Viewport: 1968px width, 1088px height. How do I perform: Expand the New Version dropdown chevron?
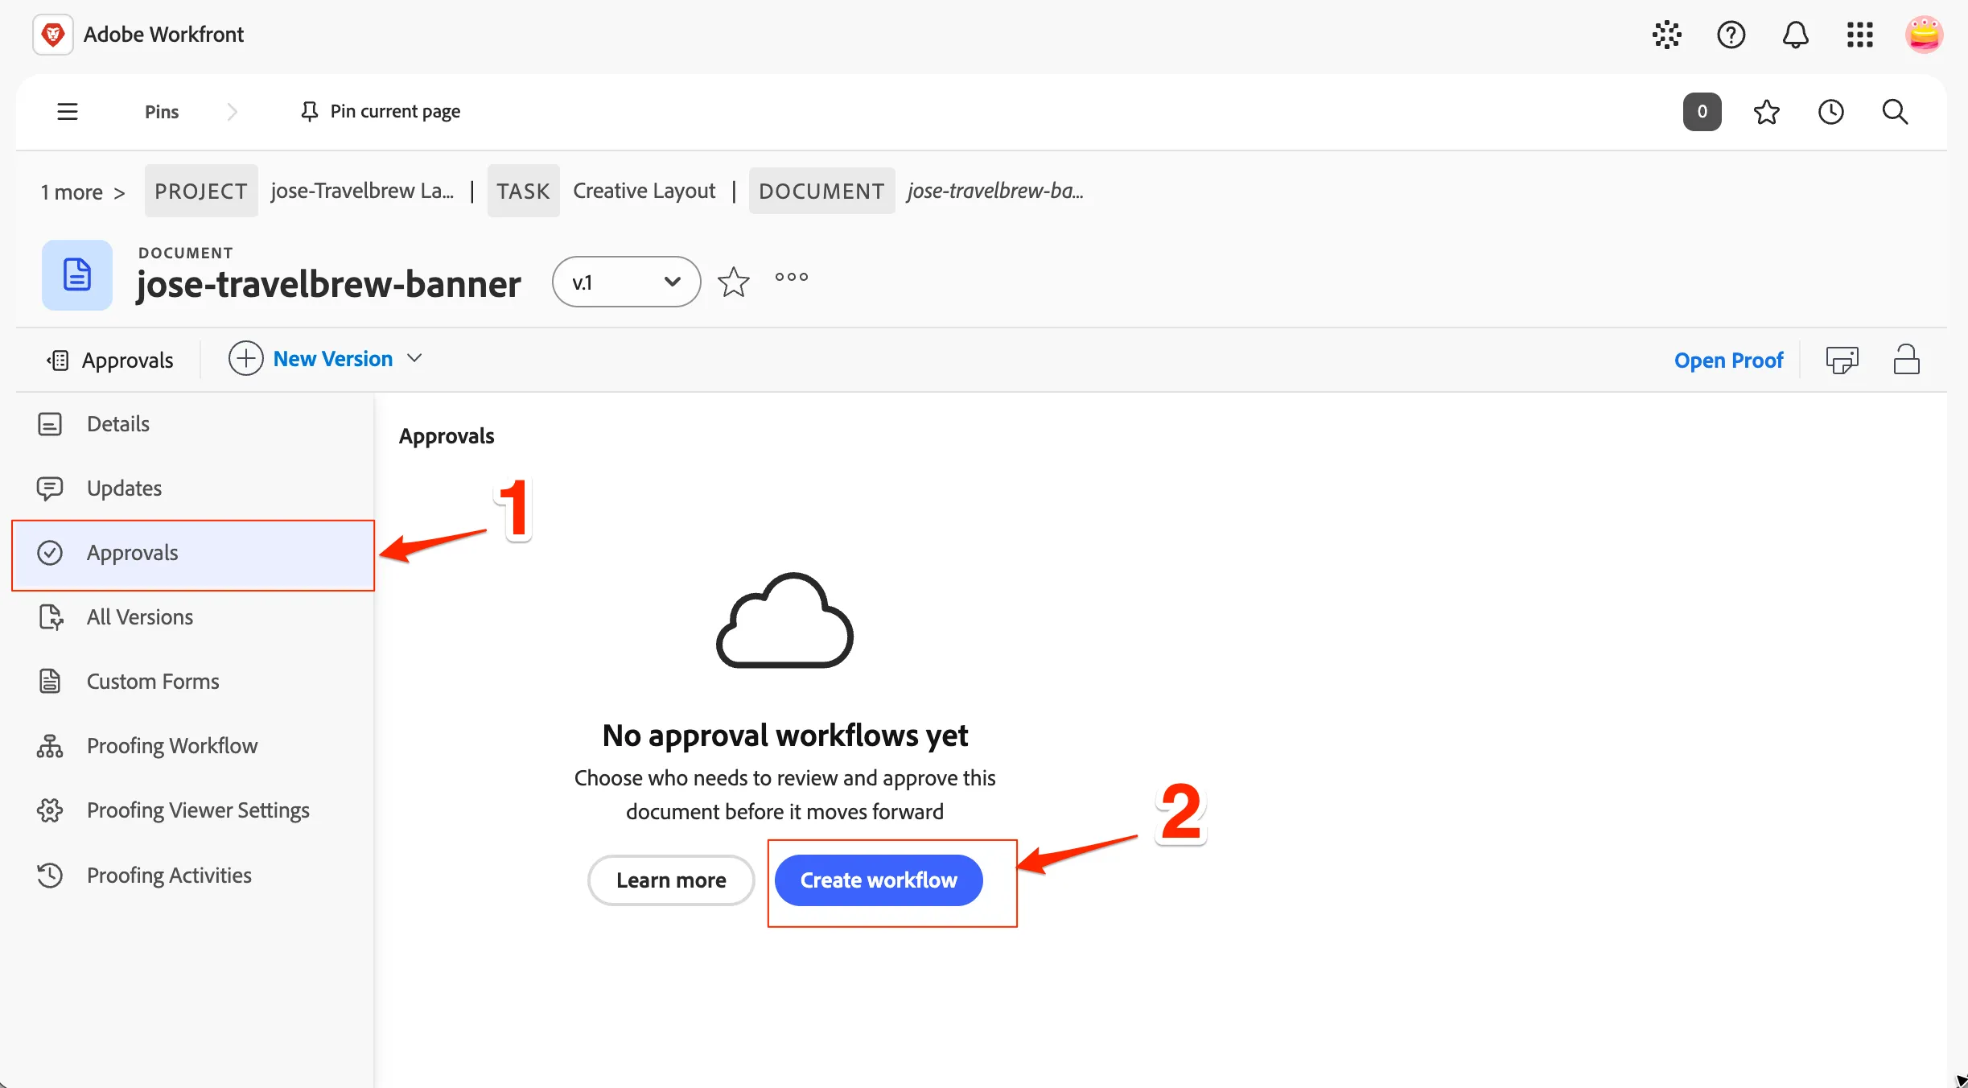pos(414,359)
